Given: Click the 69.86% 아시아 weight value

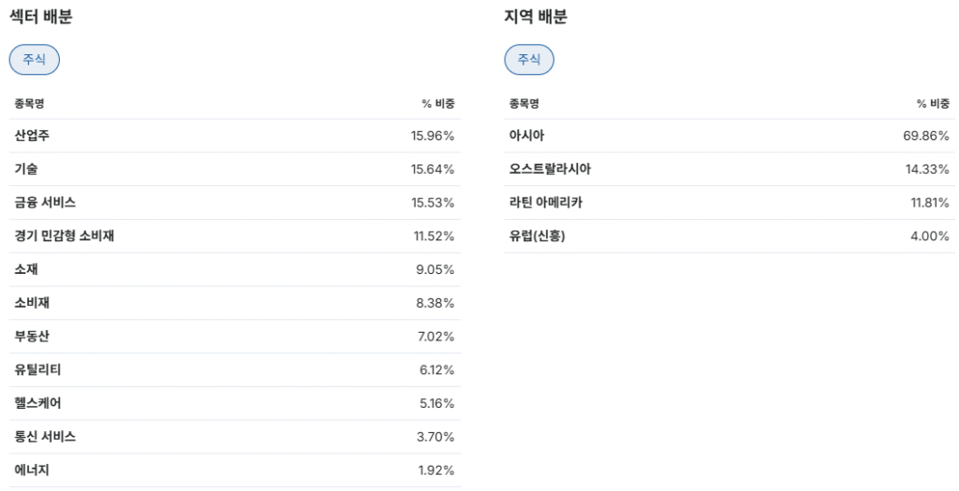Looking at the screenshot, I should [925, 137].
